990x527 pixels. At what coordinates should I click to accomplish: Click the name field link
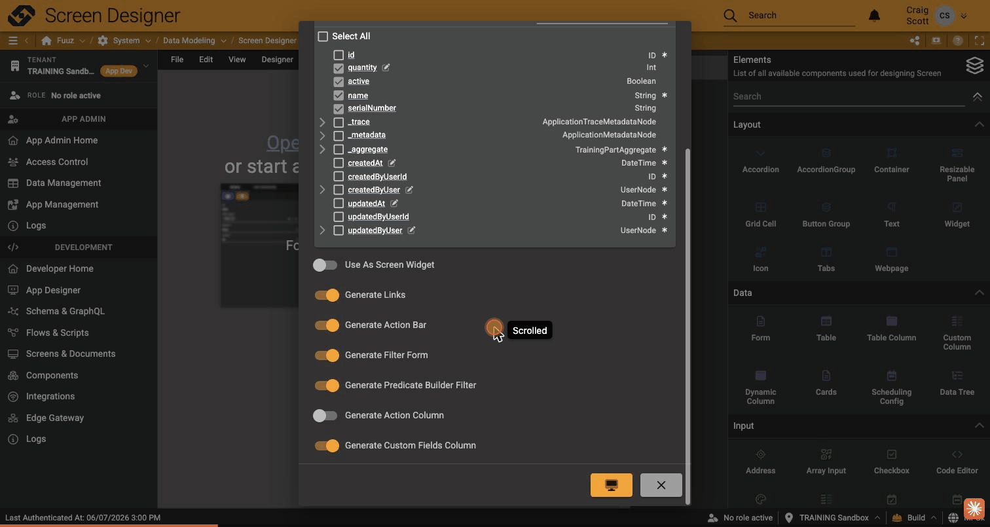tap(357, 96)
